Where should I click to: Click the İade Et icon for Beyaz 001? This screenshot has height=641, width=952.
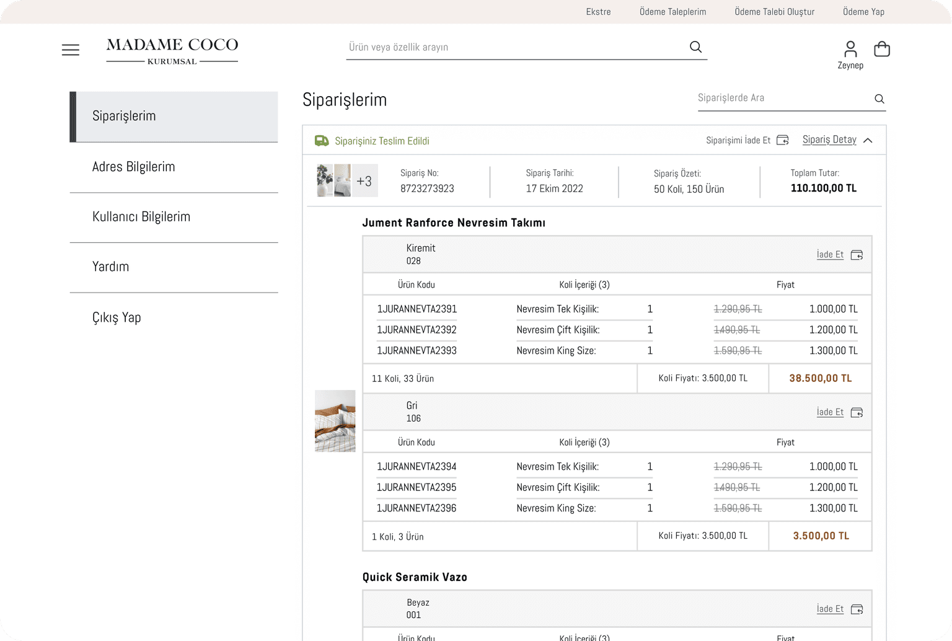[x=857, y=609]
